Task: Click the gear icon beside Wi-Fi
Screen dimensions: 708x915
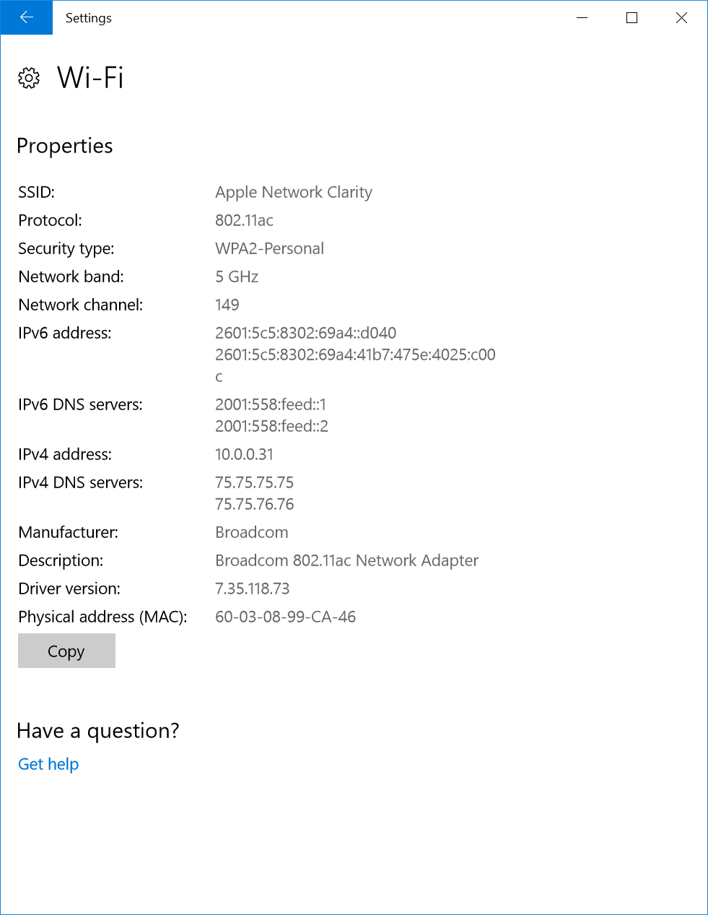Action: point(29,78)
